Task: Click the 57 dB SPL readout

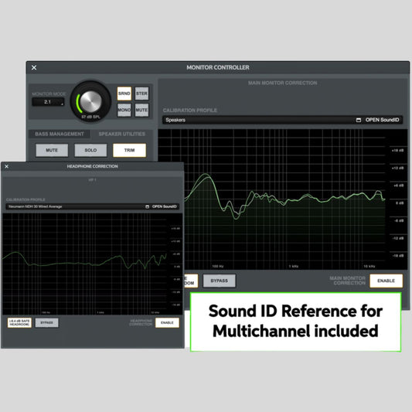Action: click(90, 117)
